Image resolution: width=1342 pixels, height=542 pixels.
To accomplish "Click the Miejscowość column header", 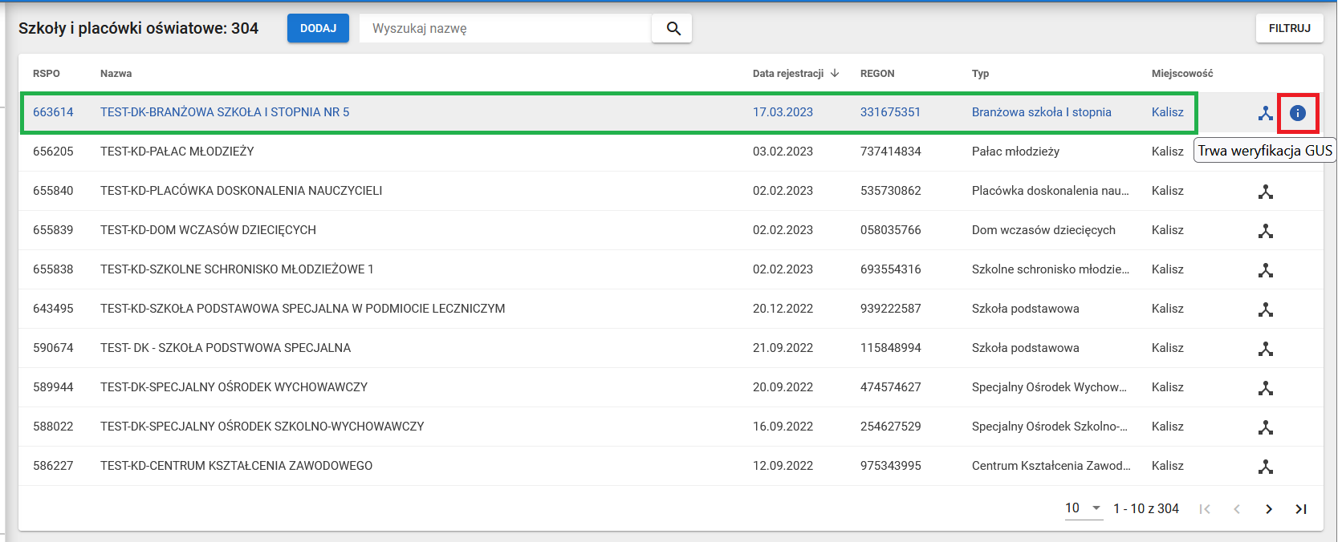I will tap(1181, 74).
